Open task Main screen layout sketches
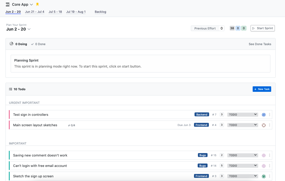The height and width of the screenshot is (181, 285). point(35,125)
